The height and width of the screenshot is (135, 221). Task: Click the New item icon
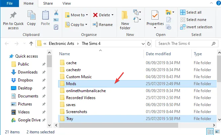[137, 12]
